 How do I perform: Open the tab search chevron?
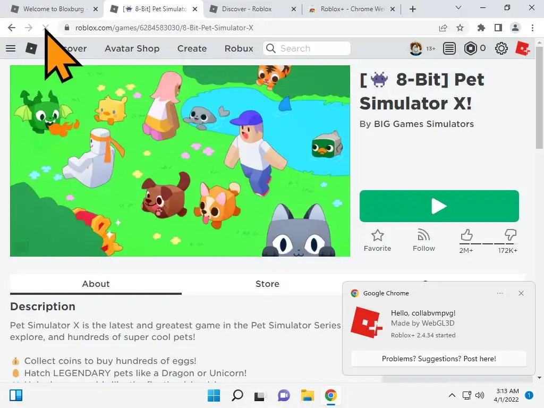pos(458,7)
